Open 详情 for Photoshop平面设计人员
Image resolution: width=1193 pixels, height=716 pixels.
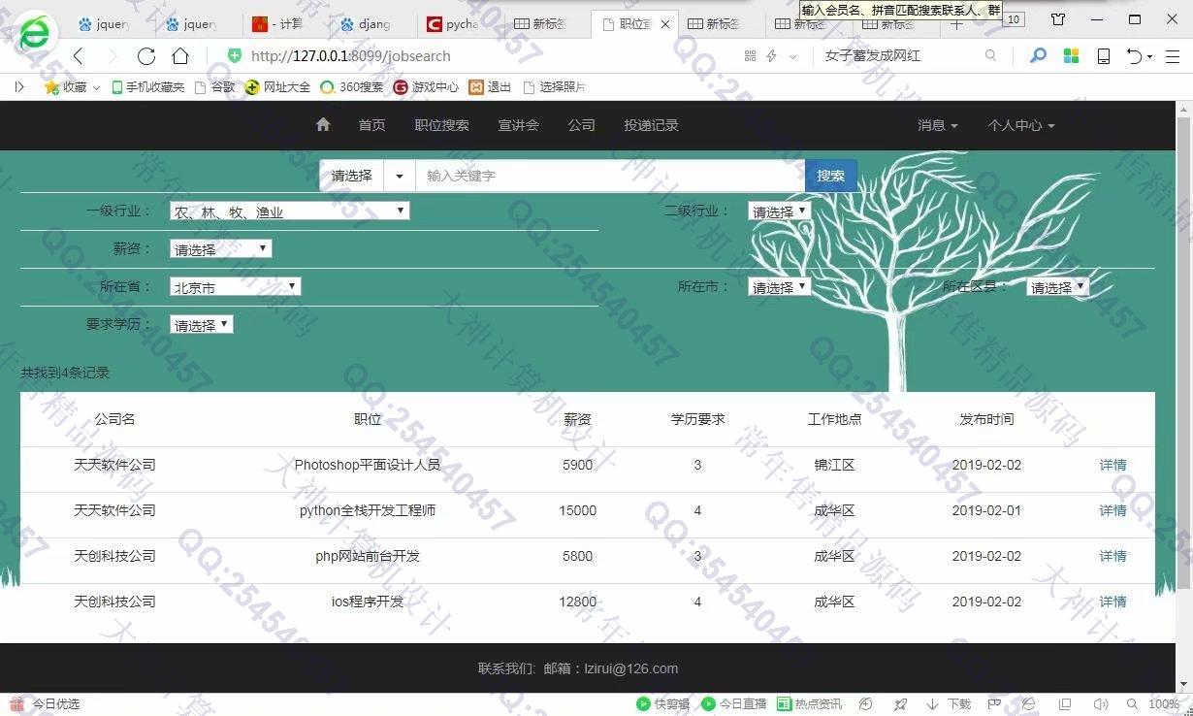[x=1112, y=465]
